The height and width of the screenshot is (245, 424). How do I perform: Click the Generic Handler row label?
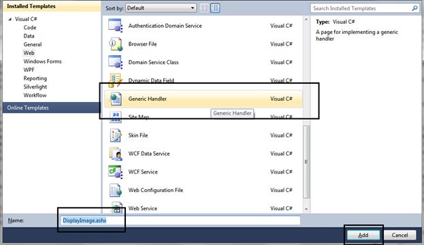pyautogui.click(x=148, y=99)
